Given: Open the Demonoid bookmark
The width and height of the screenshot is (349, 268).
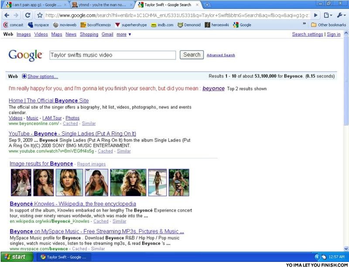Looking at the screenshot, I should pyautogui.click(x=189, y=25).
